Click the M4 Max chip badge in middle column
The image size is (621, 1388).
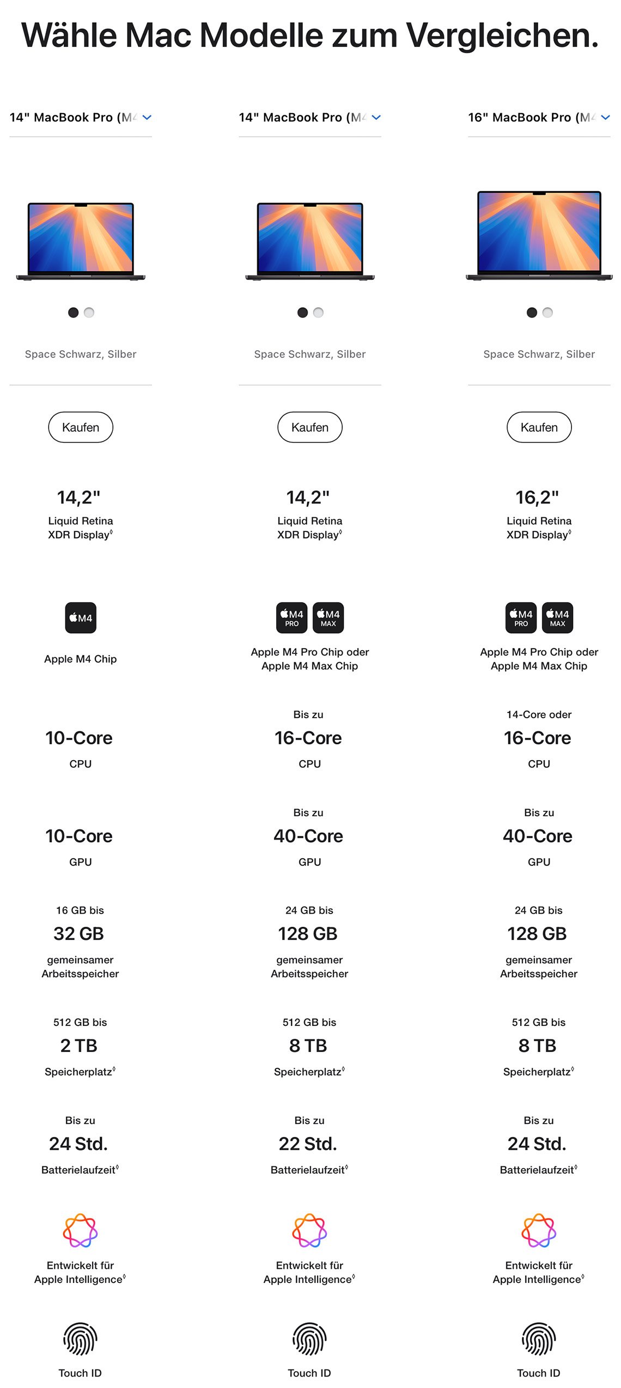click(x=328, y=617)
